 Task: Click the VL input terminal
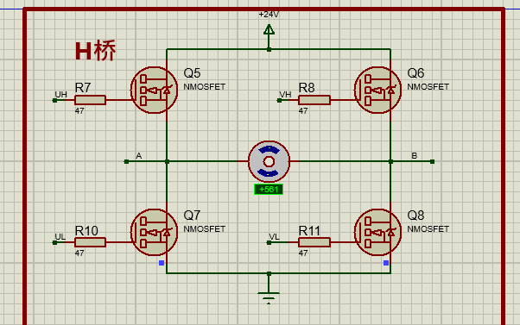click(269, 242)
